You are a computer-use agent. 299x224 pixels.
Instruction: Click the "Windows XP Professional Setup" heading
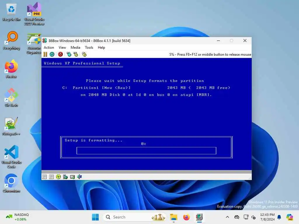coord(82,63)
